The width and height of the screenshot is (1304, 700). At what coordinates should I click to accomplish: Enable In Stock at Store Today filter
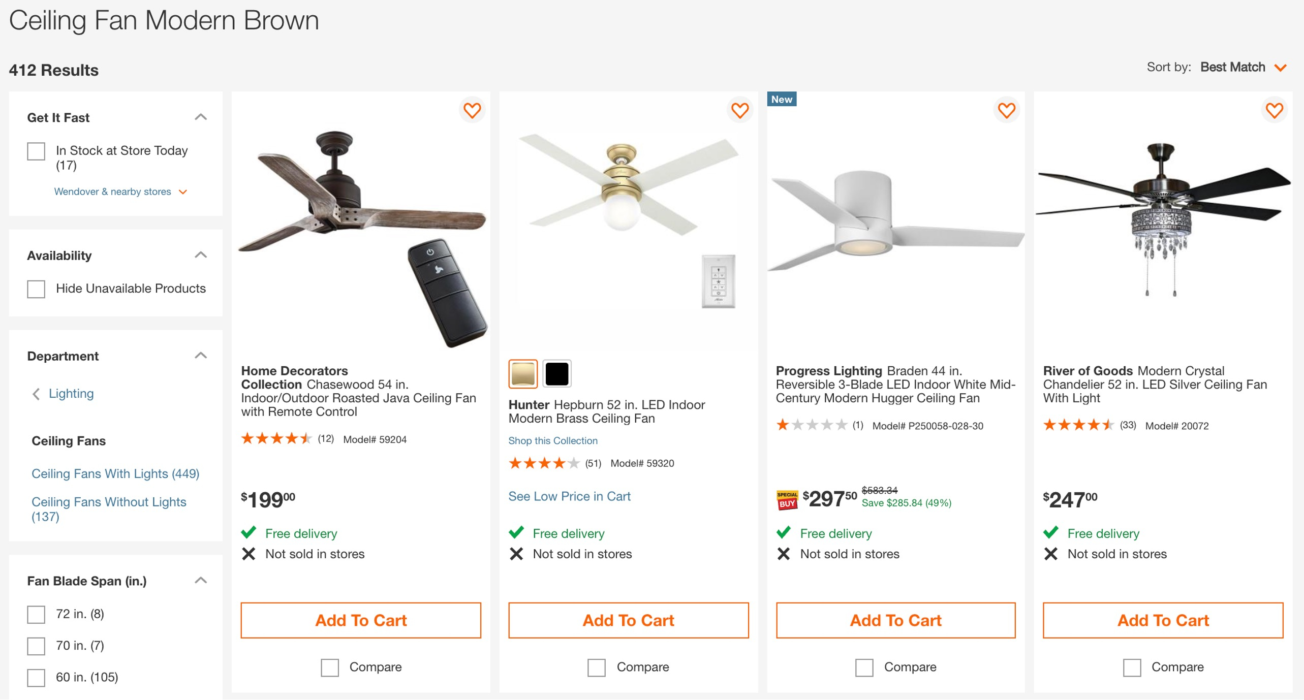coord(36,151)
